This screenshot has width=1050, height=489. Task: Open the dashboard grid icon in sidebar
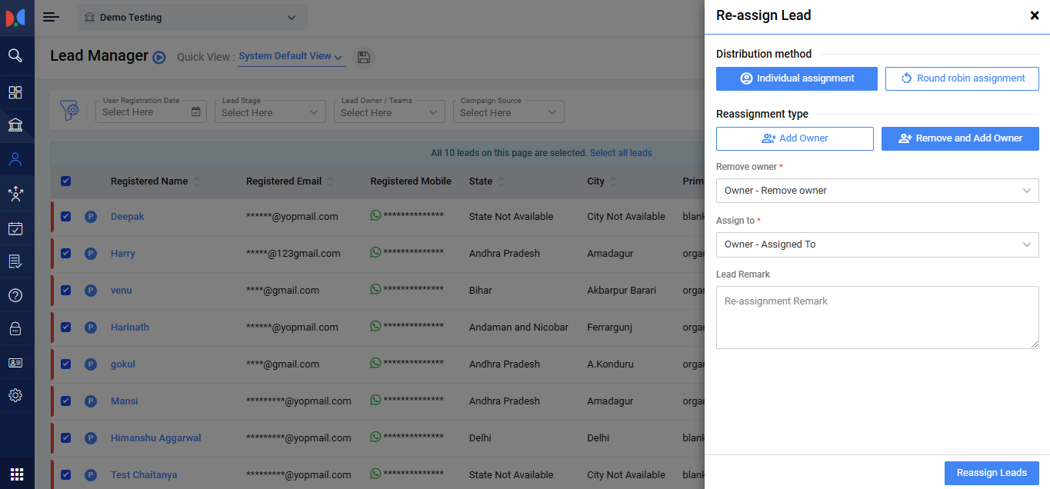coord(15,93)
